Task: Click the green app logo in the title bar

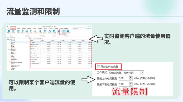Action: pyautogui.click(x=7, y=26)
